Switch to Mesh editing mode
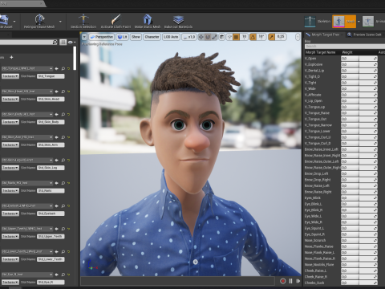 pos(344,22)
